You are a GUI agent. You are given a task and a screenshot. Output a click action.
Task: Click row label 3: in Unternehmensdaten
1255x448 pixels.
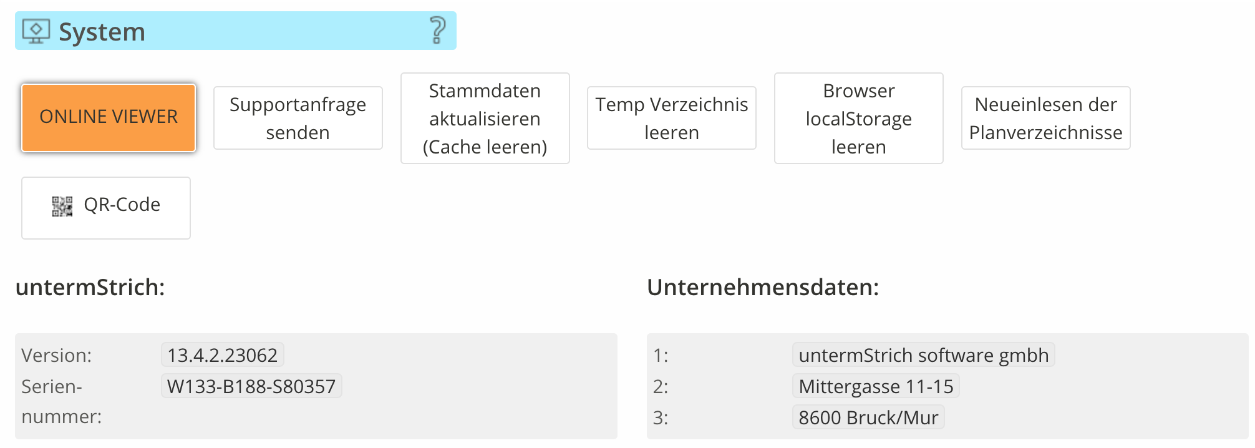[661, 417]
